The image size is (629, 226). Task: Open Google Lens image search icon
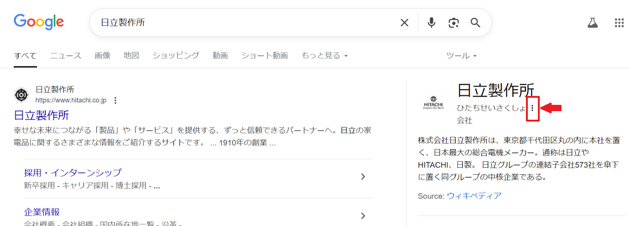coord(454,23)
